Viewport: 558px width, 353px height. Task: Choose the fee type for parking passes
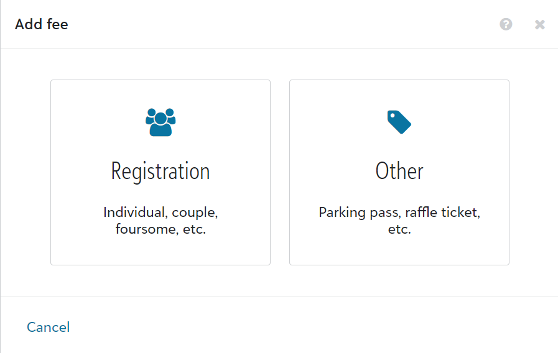point(399,172)
